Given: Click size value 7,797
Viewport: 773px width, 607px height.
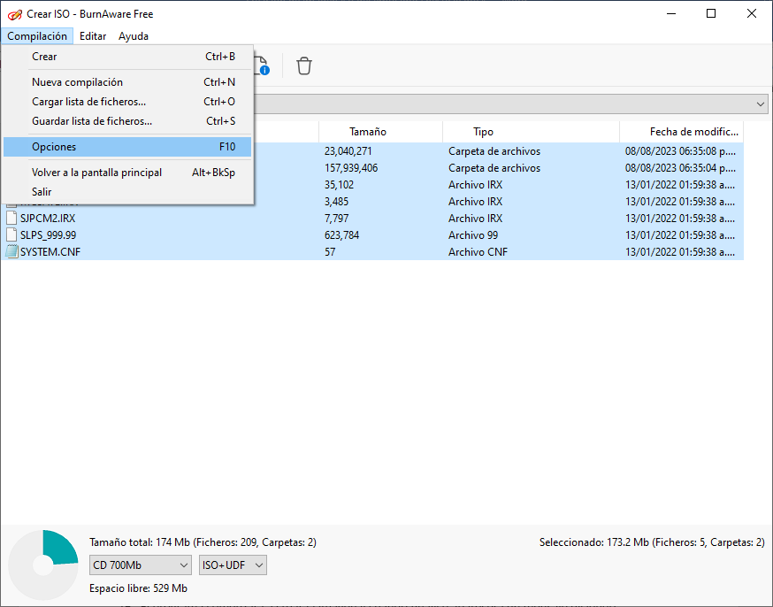Looking at the screenshot, I should (x=336, y=218).
